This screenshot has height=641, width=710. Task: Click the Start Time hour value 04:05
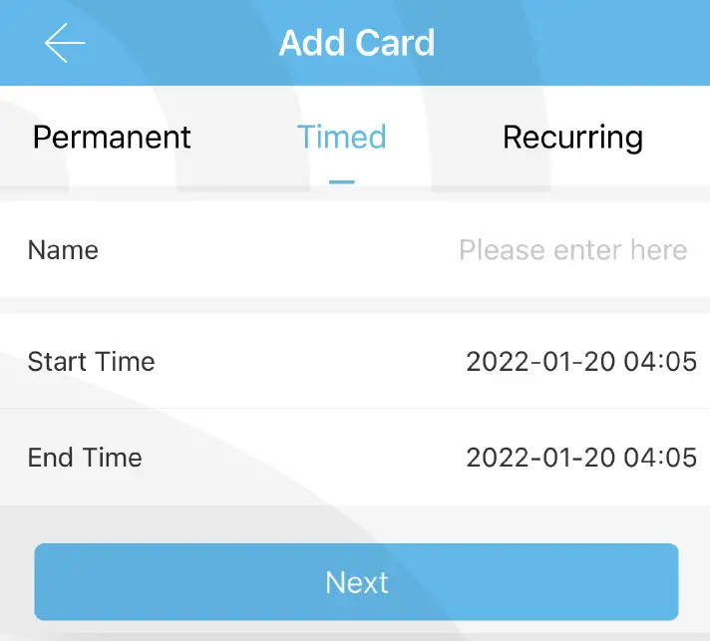coord(660,361)
